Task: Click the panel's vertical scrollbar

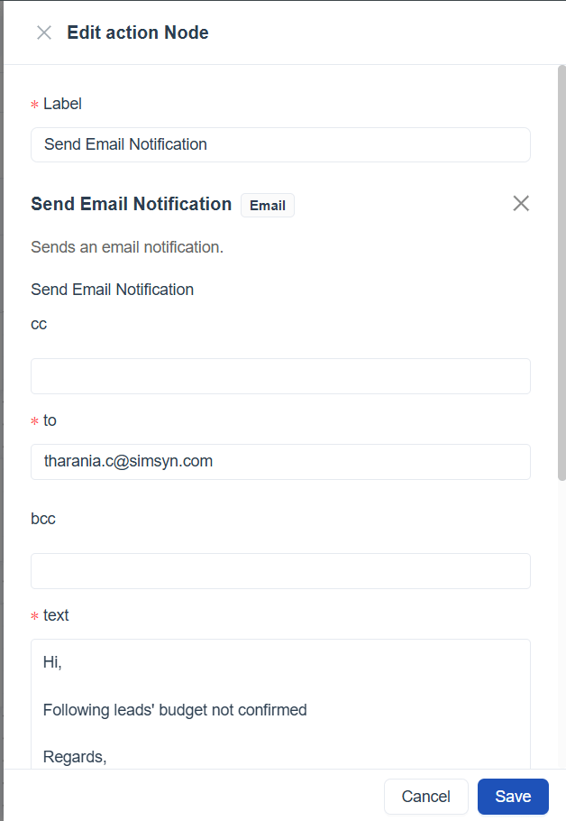Action: 561,271
